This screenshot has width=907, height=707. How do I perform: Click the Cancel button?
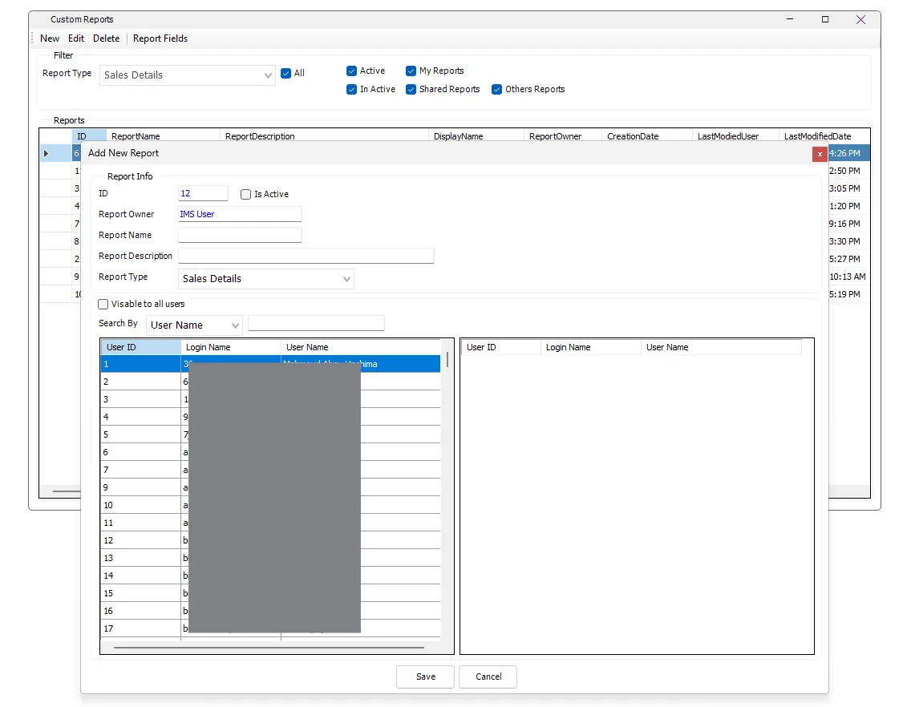click(x=488, y=677)
